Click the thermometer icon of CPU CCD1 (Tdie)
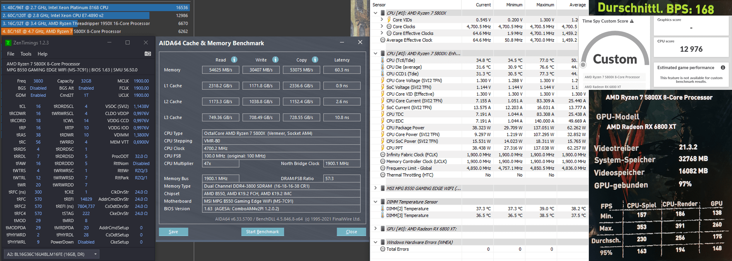The image size is (732, 261). pyautogui.click(x=383, y=74)
